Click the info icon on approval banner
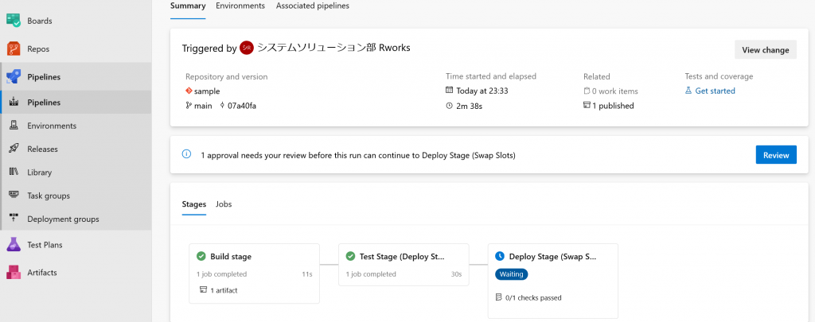815x322 pixels. point(186,154)
